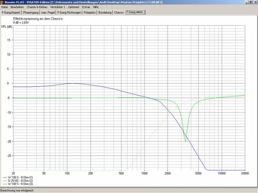Show the F-Gang Richtungen tab
This screenshot has width=258, height=193.
point(69,13)
